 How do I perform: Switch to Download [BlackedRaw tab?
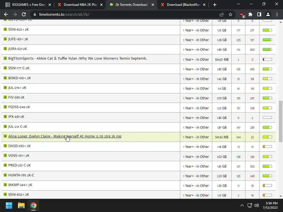pyautogui.click(x=183, y=5)
